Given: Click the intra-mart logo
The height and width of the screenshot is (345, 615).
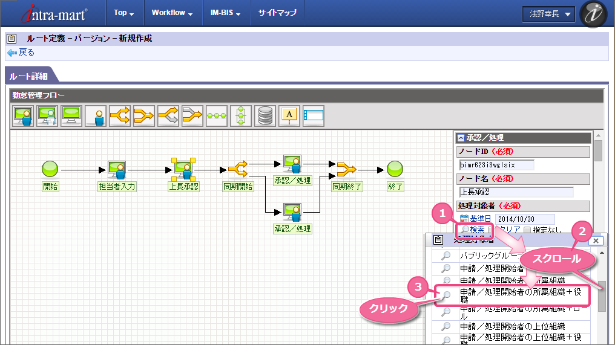Looking at the screenshot, I should pyautogui.click(x=54, y=14).
